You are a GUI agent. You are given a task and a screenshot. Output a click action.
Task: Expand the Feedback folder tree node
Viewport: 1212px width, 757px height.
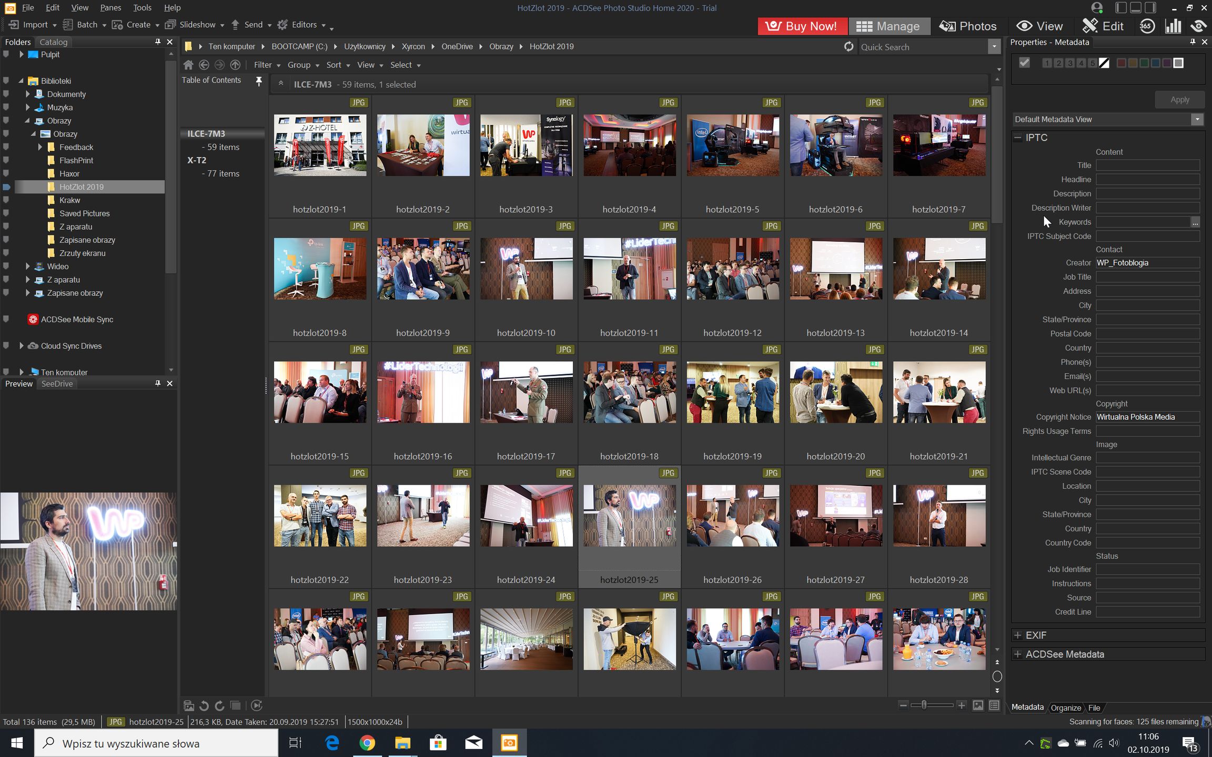point(40,148)
